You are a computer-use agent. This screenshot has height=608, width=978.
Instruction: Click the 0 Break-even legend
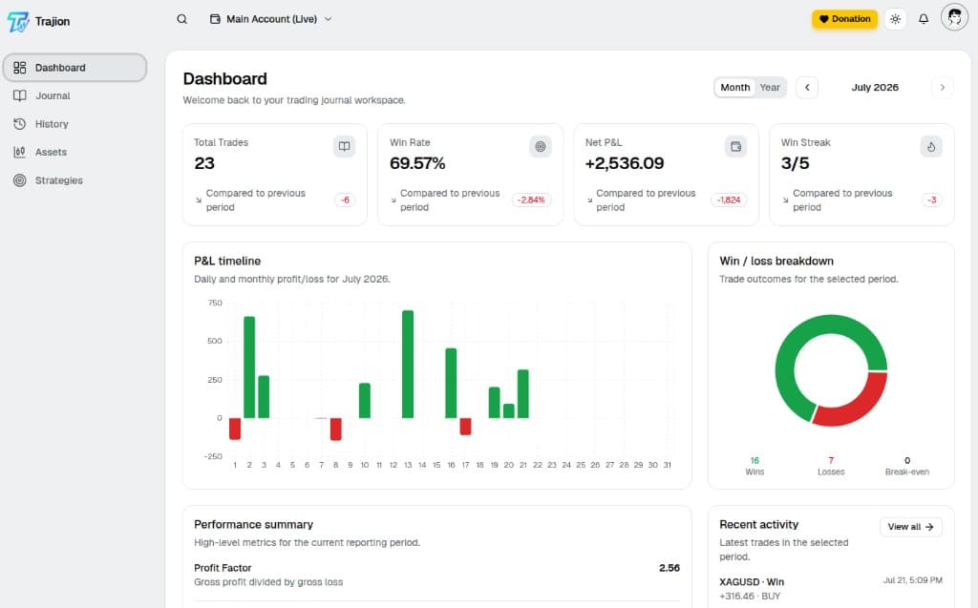(907, 466)
